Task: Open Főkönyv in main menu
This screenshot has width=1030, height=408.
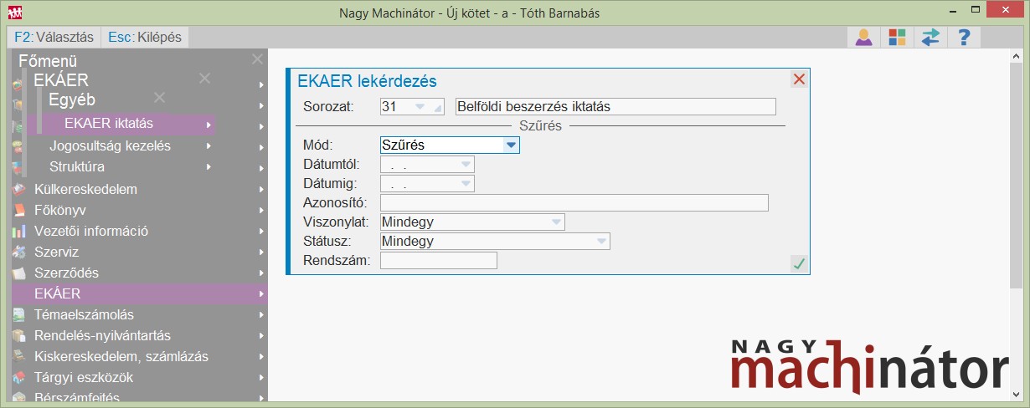Action: (x=139, y=211)
